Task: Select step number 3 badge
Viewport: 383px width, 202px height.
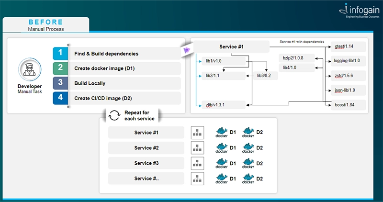Action: pyautogui.click(x=60, y=83)
